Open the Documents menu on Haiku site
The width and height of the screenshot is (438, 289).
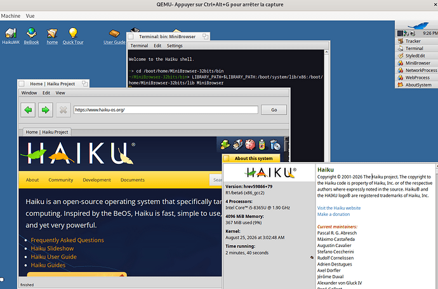(x=133, y=180)
